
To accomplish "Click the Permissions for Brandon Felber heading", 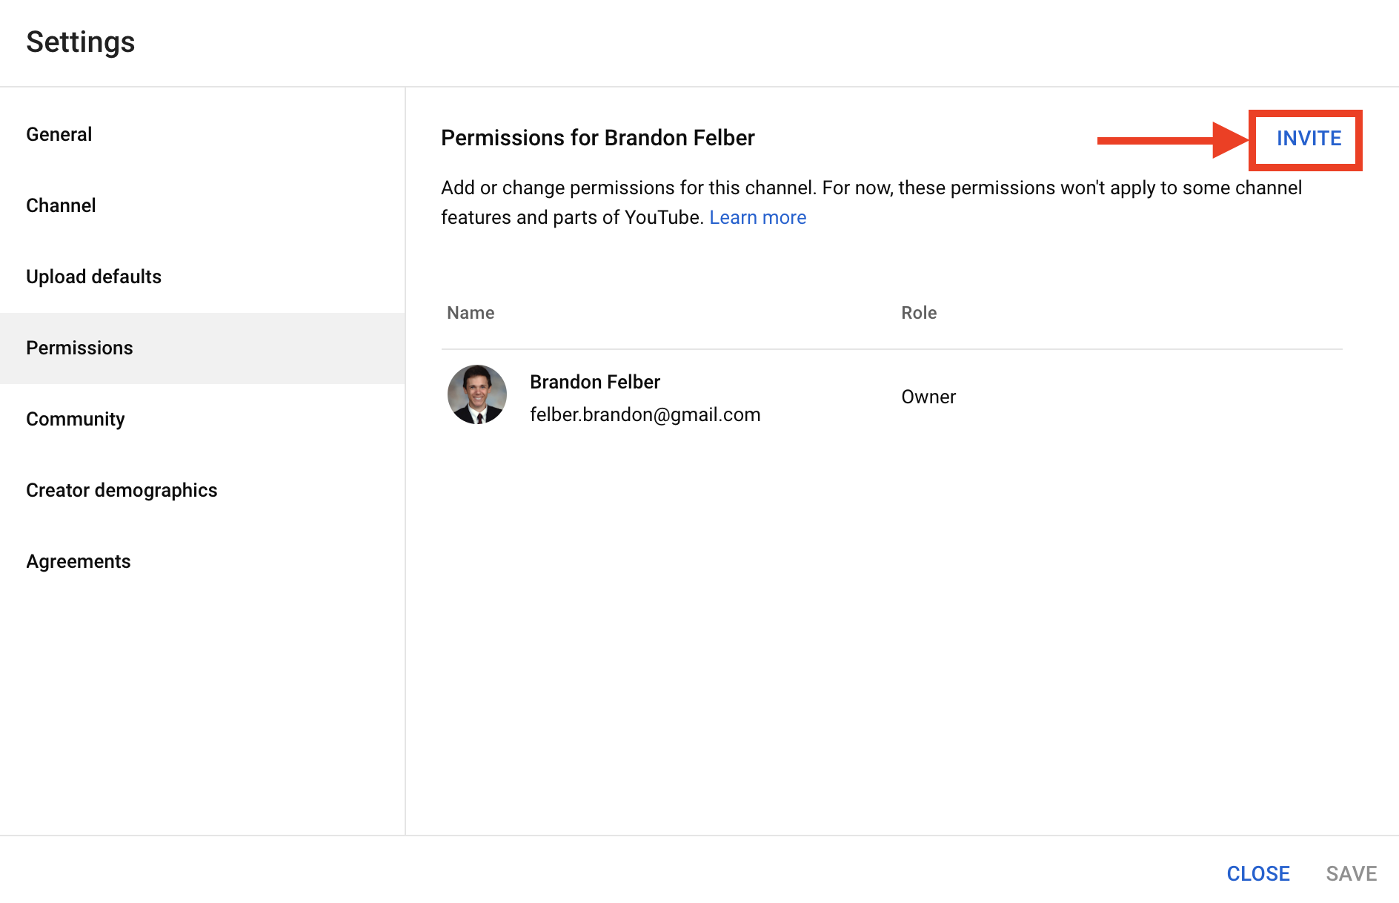I will point(598,138).
